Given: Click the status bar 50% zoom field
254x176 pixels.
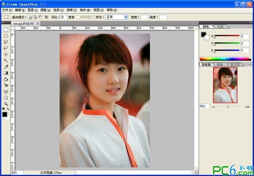Looking at the screenshot, I should coord(17,173).
